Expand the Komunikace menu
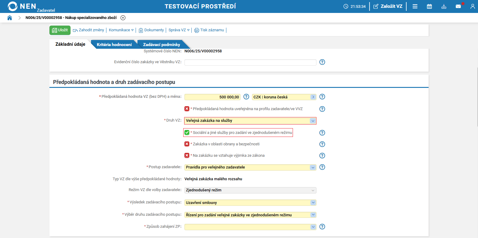Screen dimensions: 478x238 point(121,30)
